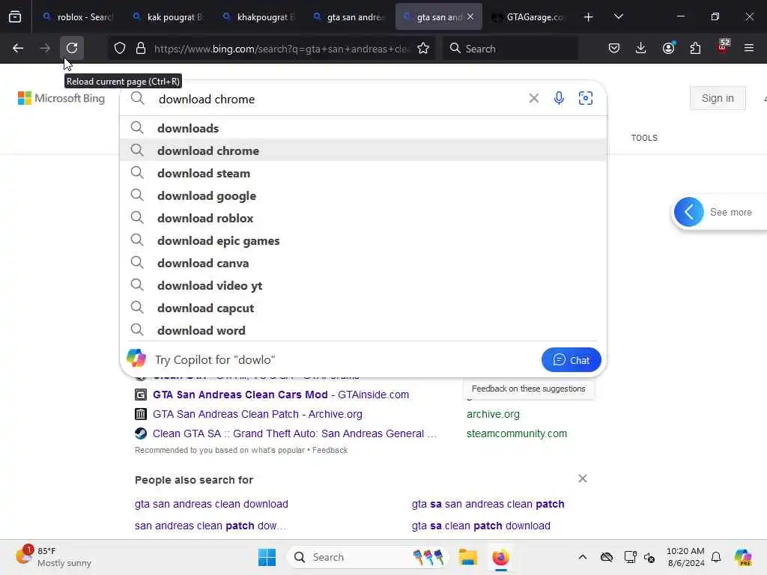The width and height of the screenshot is (767, 575).
Task: Click Try Copilot for "dowlo" text
Action: click(215, 360)
